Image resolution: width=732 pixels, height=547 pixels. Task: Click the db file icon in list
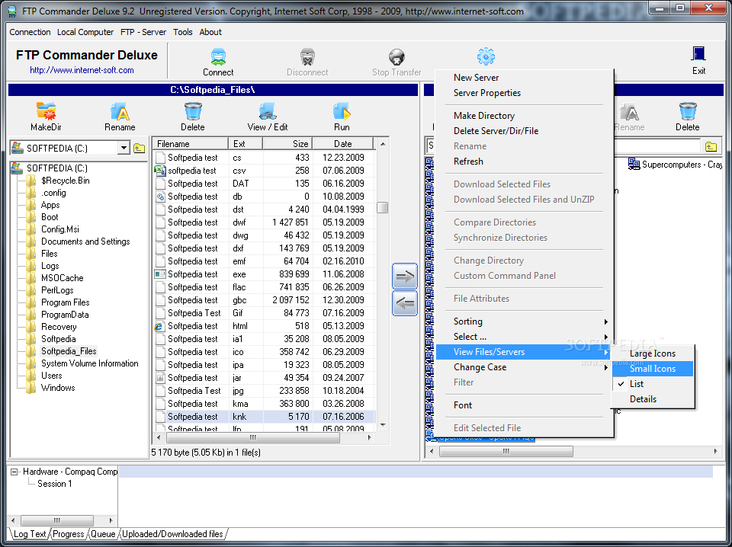coord(160,197)
